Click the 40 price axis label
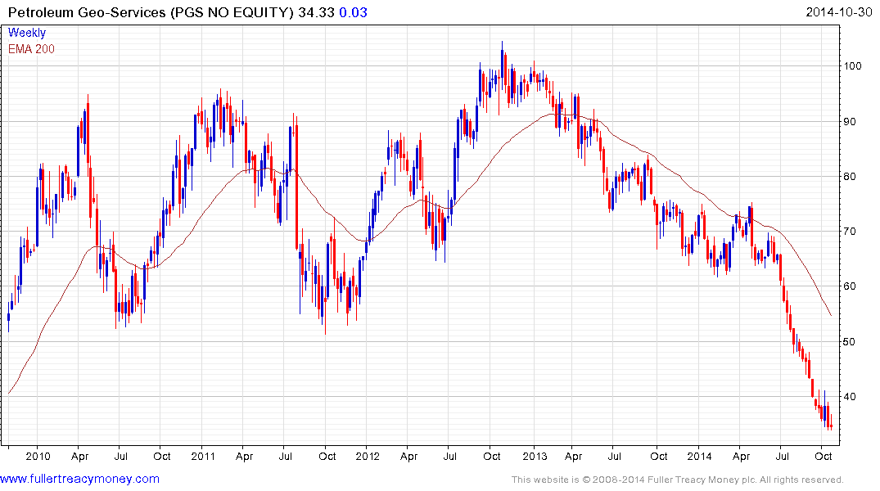 [x=850, y=397]
